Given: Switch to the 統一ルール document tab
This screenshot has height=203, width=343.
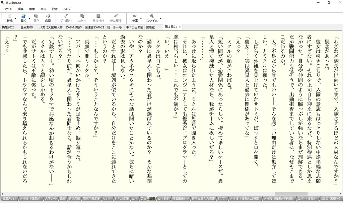Looking at the screenshot, I should tap(115, 27).
